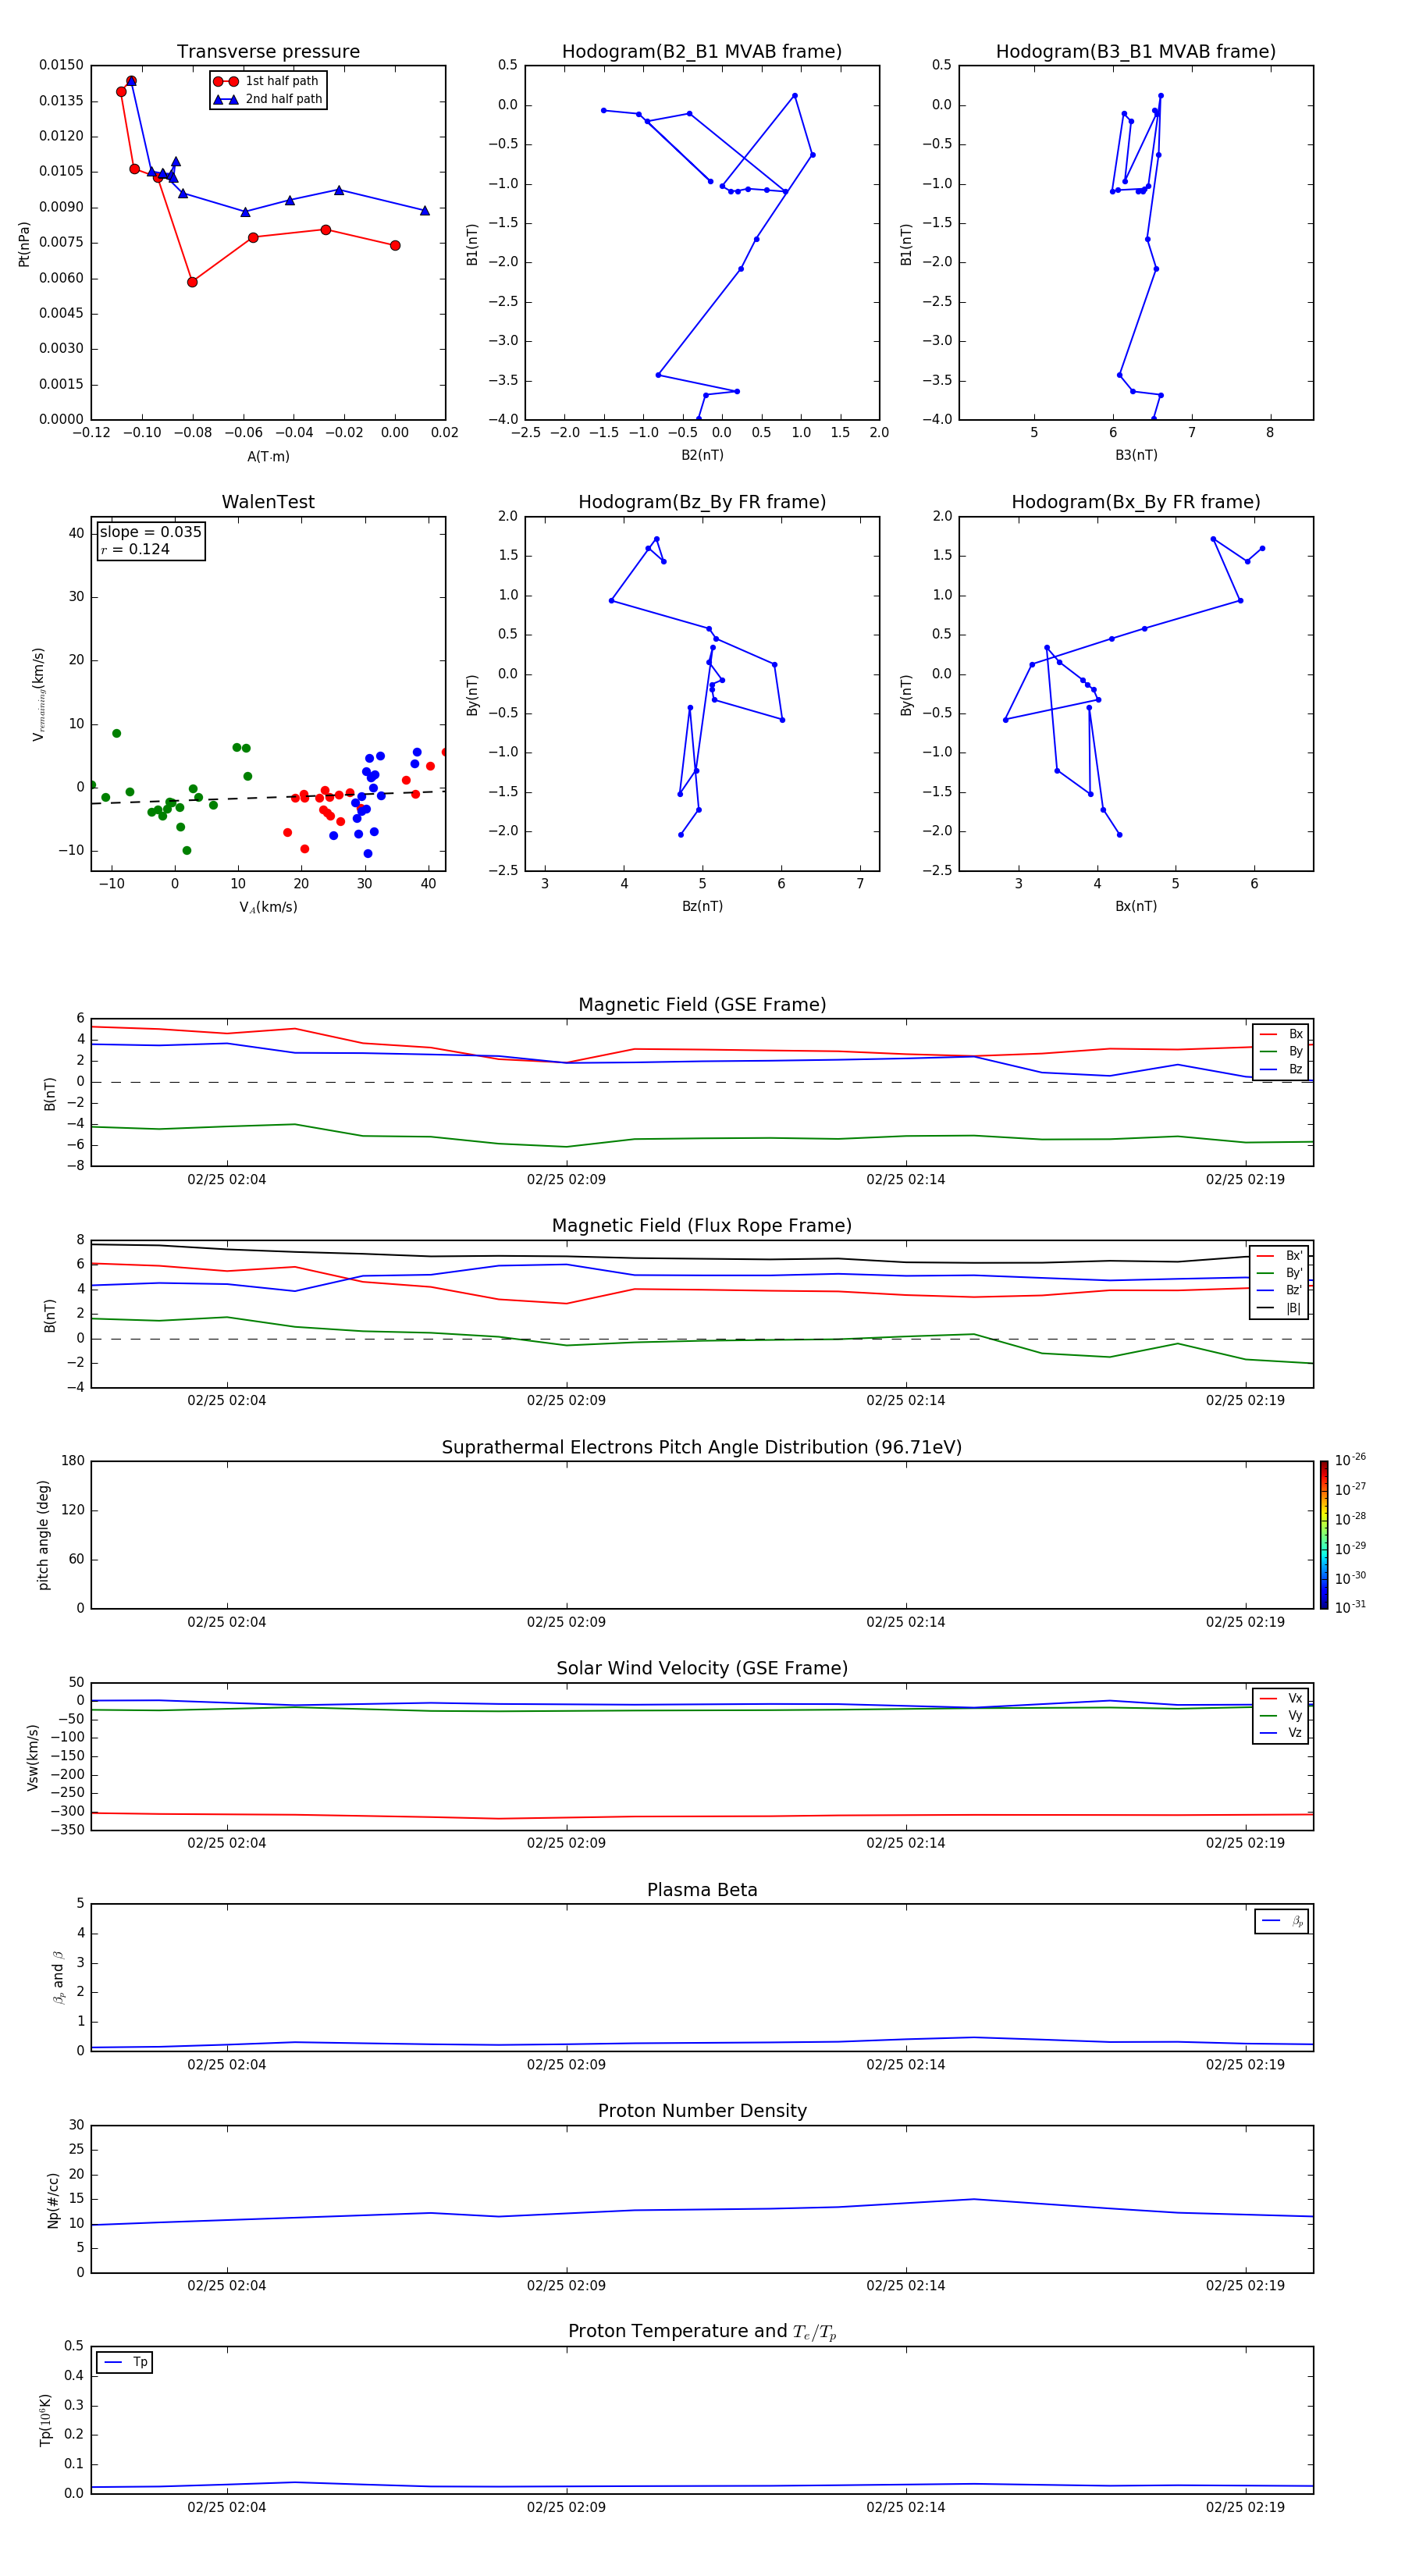
Task: Select the 'Vsw(km/s)' axis label
Action: (33, 1757)
